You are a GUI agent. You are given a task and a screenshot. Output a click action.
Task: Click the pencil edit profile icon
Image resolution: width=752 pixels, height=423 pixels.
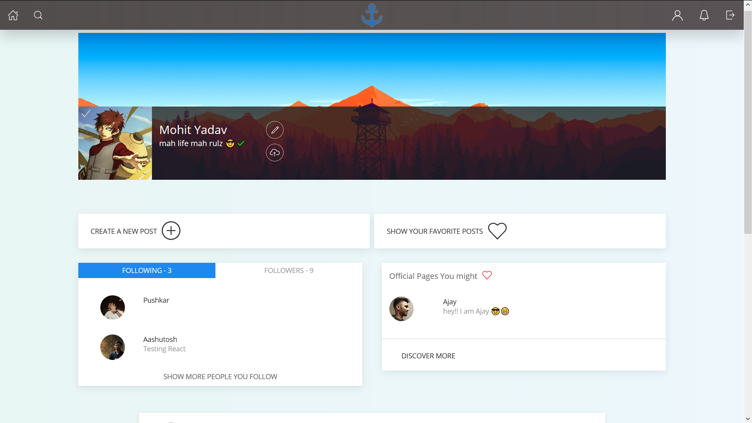[275, 130]
